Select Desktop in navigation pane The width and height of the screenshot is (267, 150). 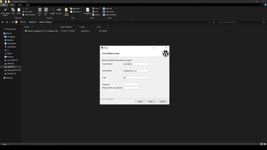(x=10, y=40)
